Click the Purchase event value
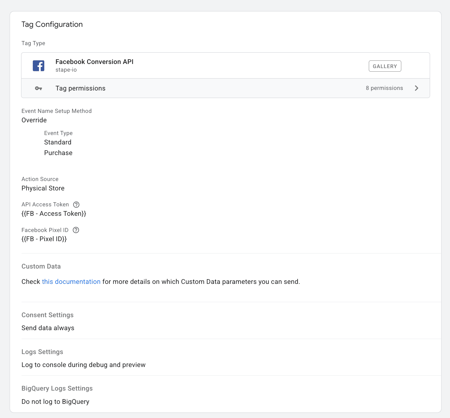The height and width of the screenshot is (418, 450). tap(58, 153)
